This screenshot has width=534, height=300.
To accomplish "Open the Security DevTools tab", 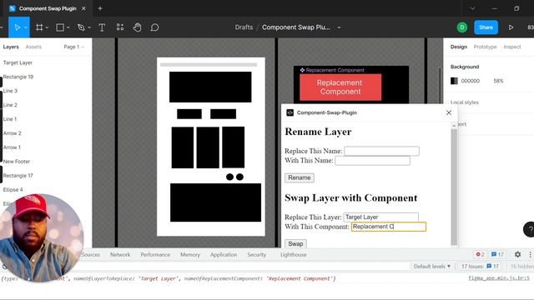I will [256, 254].
